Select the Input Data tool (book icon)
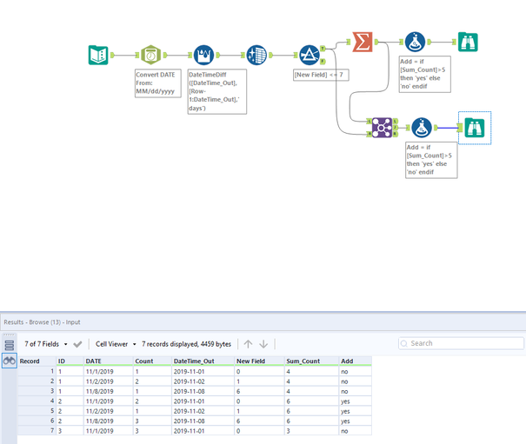Screen dimensions: 526x444 98,55
